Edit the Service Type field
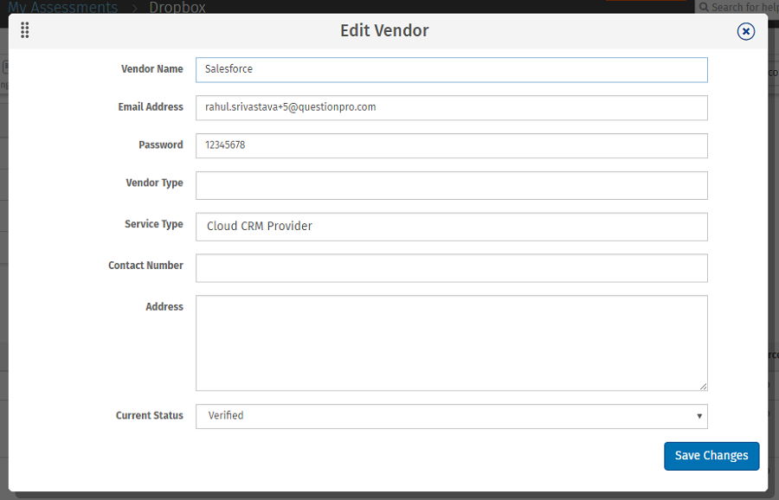Image resolution: width=779 pixels, height=500 pixels. [452, 227]
